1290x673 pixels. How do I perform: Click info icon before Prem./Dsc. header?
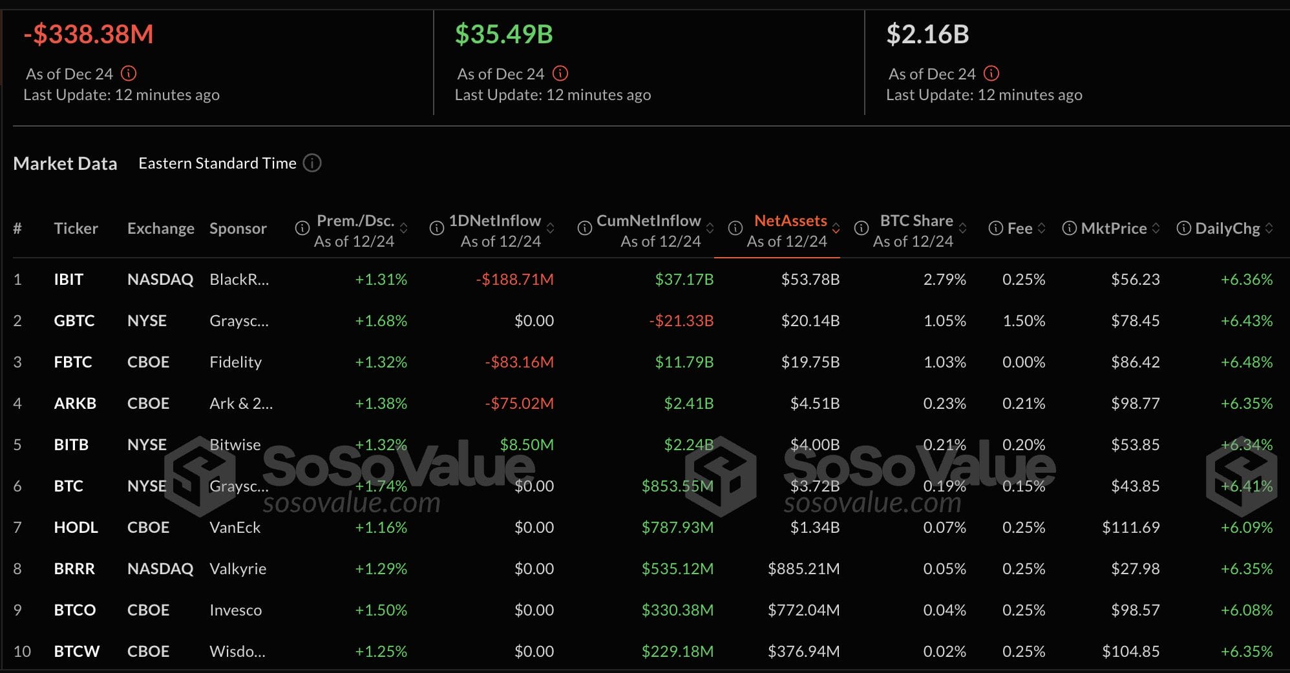[x=302, y=228]
